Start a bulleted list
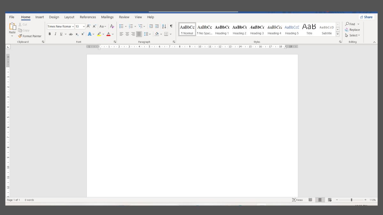383x215 pixels. pyautogui.click(x=121, y=26)
